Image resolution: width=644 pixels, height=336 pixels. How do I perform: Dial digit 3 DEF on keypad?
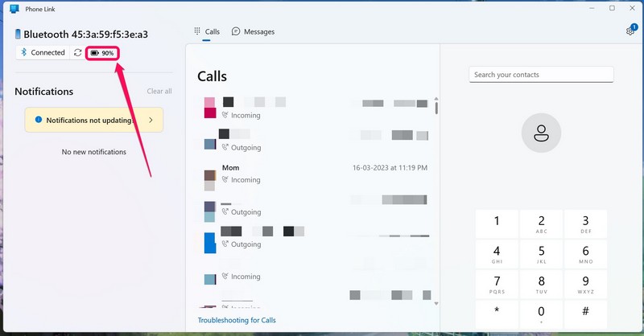(586, 224)
